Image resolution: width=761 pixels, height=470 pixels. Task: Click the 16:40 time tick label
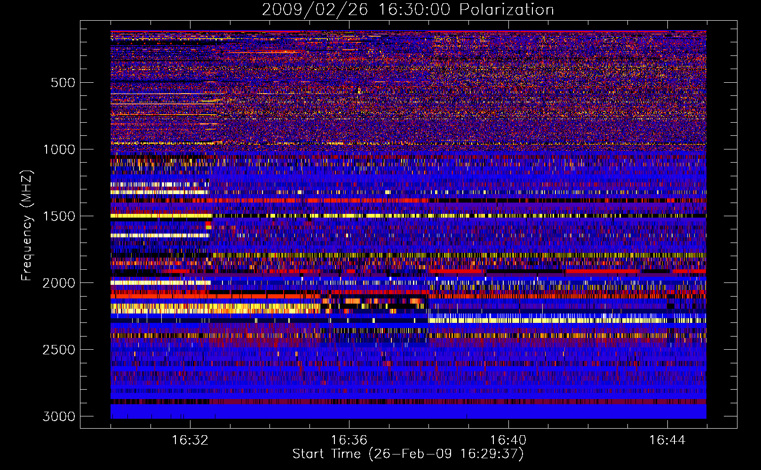click(x=508, y=440)
